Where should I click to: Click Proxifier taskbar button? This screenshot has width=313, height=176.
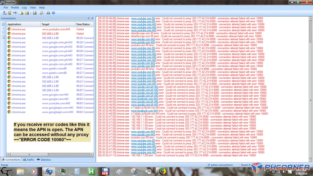tap(49, 172)
